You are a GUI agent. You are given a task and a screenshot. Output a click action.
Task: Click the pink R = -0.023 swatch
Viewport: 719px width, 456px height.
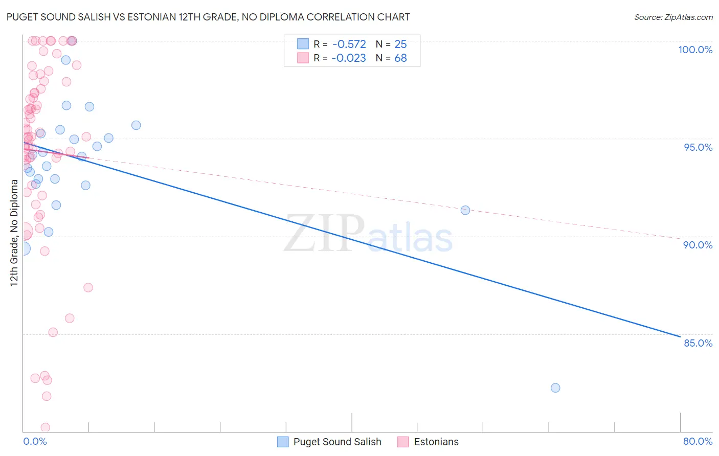(x=303, y=58)
